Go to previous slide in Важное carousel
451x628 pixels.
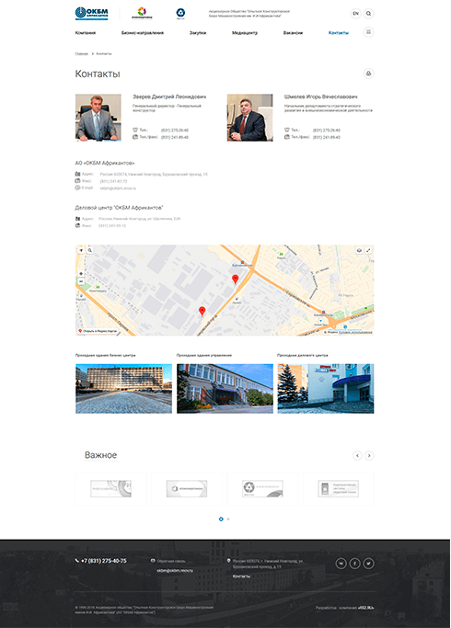(x=357, y=455)
